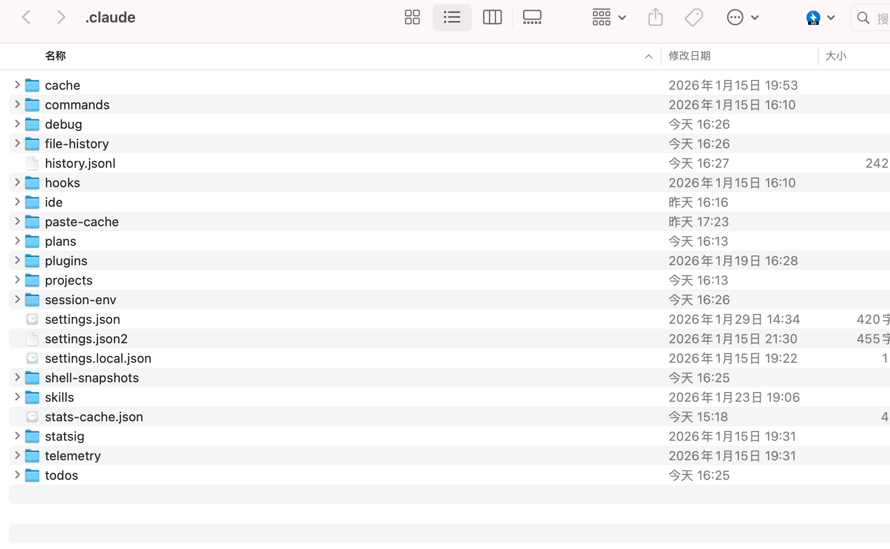Expand the plugins folder disclosure arrow

(x=17, y=260)
